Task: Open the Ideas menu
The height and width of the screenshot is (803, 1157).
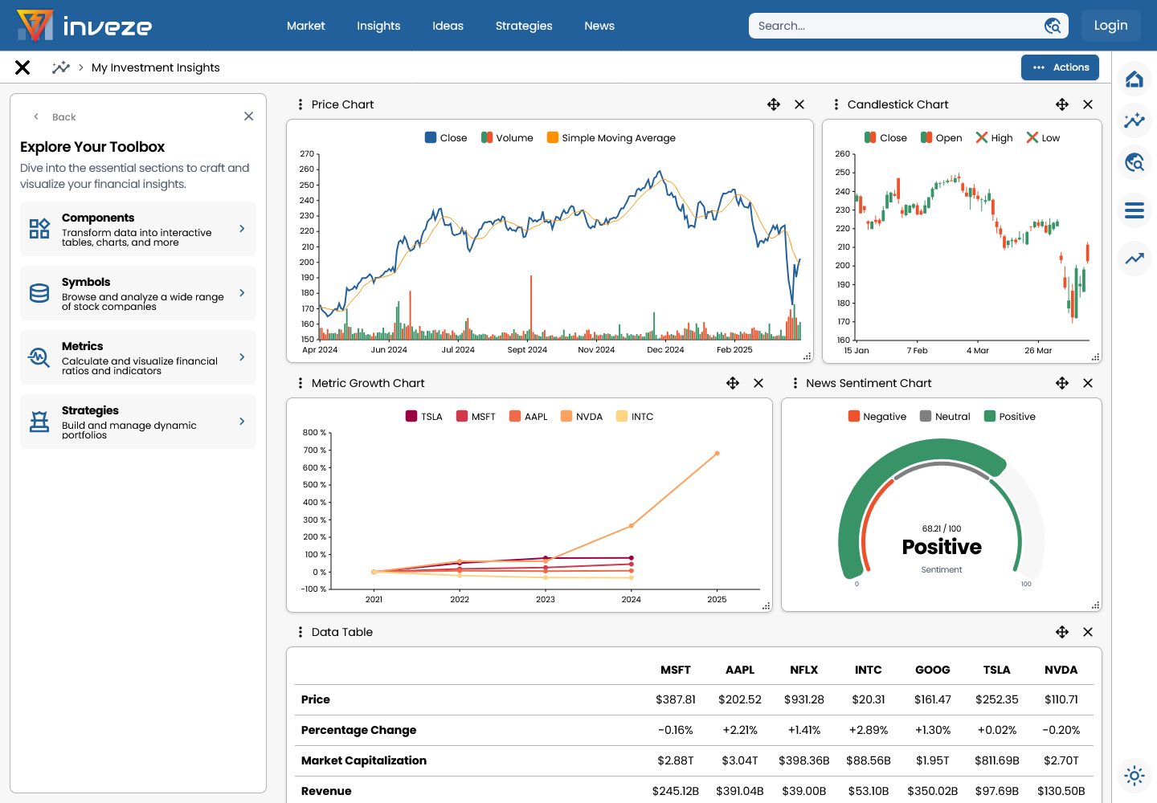Action: pos(448,26)
